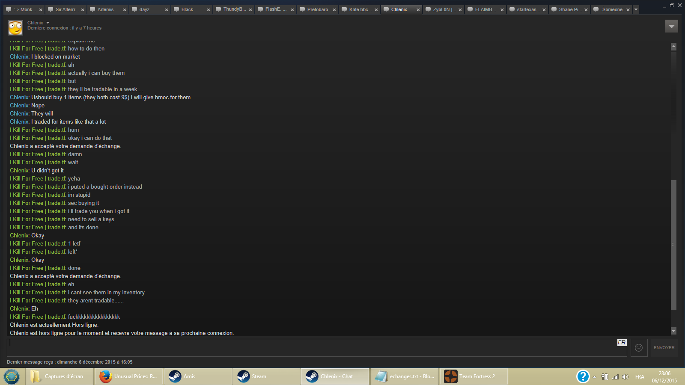The width and height of the screenshot is (685, 385).
Task: Open the emoticon picker smiley button
Action: pos(639,348)
